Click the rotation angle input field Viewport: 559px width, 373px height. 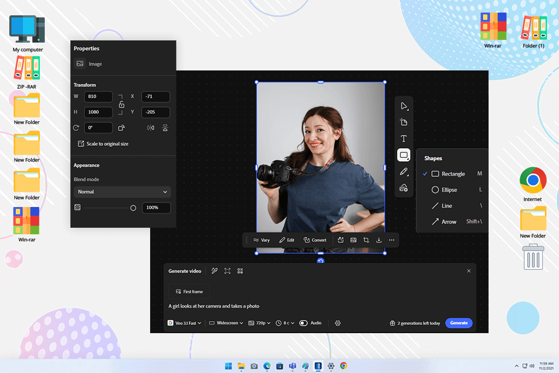click(x=98, y=128)
